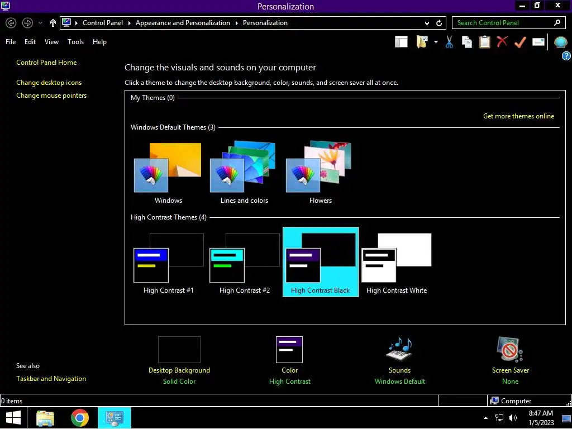
Task: Select the High Contrast White theme
Action: (397, 263)
